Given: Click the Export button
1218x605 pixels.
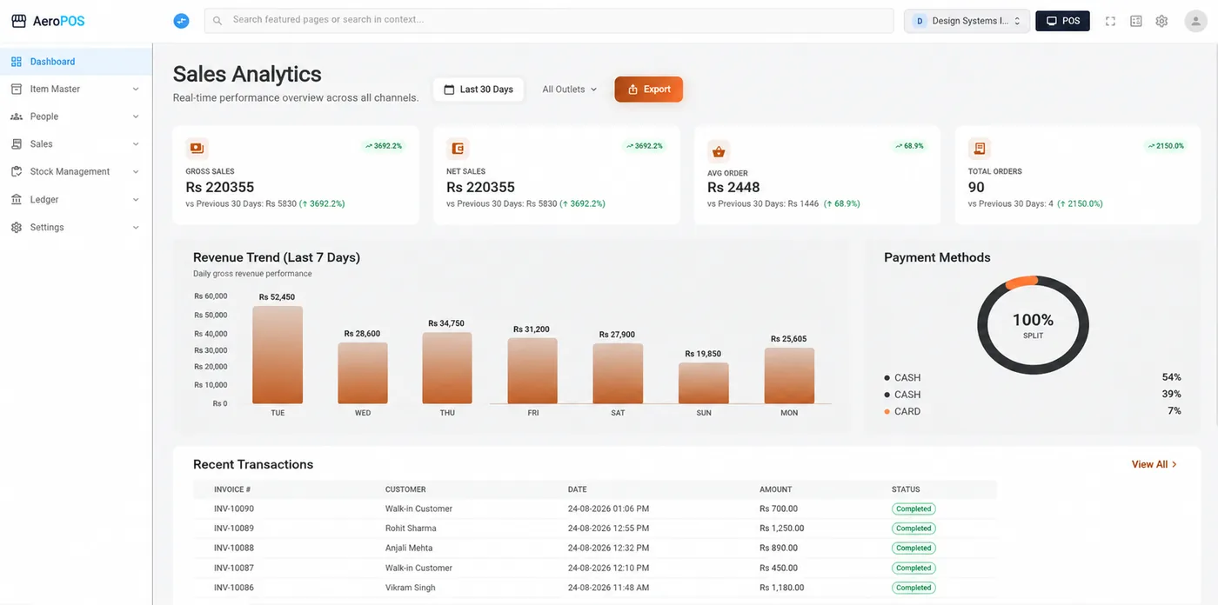Looking at the screenshot, I should pos(648,90).
